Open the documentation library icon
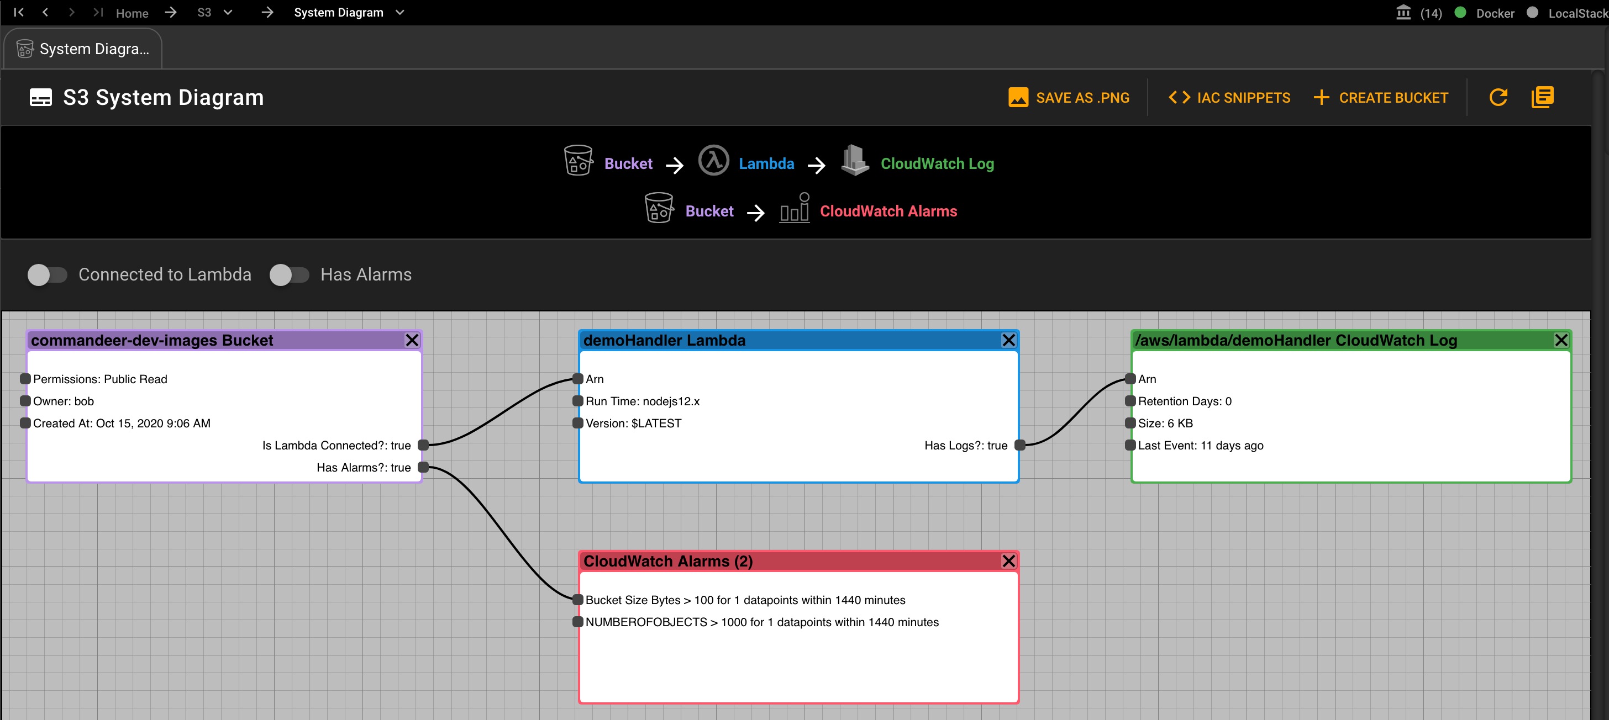This screenshot has height=720, width=1609. [x=1542, y=97]
